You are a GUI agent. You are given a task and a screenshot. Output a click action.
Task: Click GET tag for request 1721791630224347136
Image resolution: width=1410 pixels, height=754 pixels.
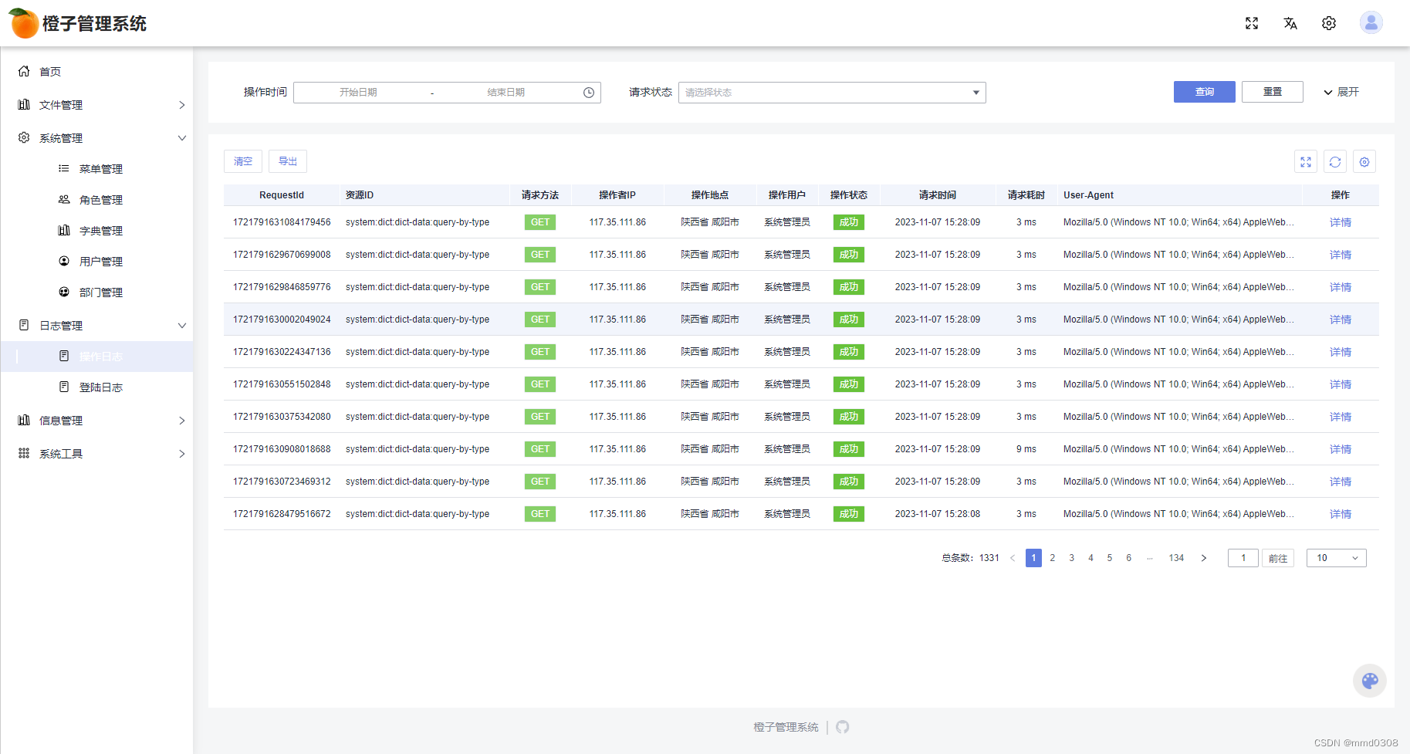click(540, 352)
